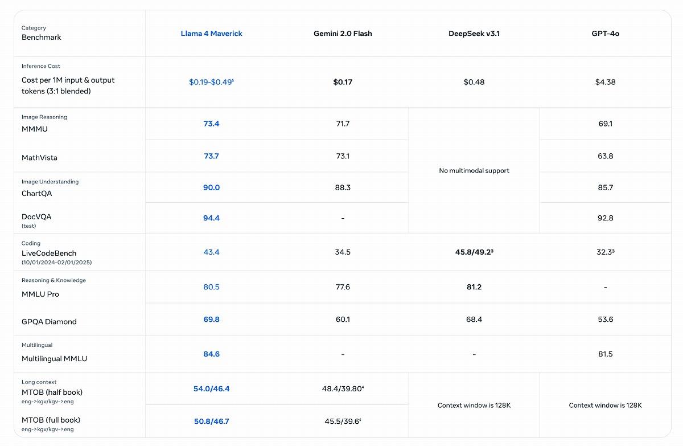Viewport: 683px width, 446px height.
Task: Click the DeepSeek LiveCodeBench score 45.8/49.2
Action: 474,252
